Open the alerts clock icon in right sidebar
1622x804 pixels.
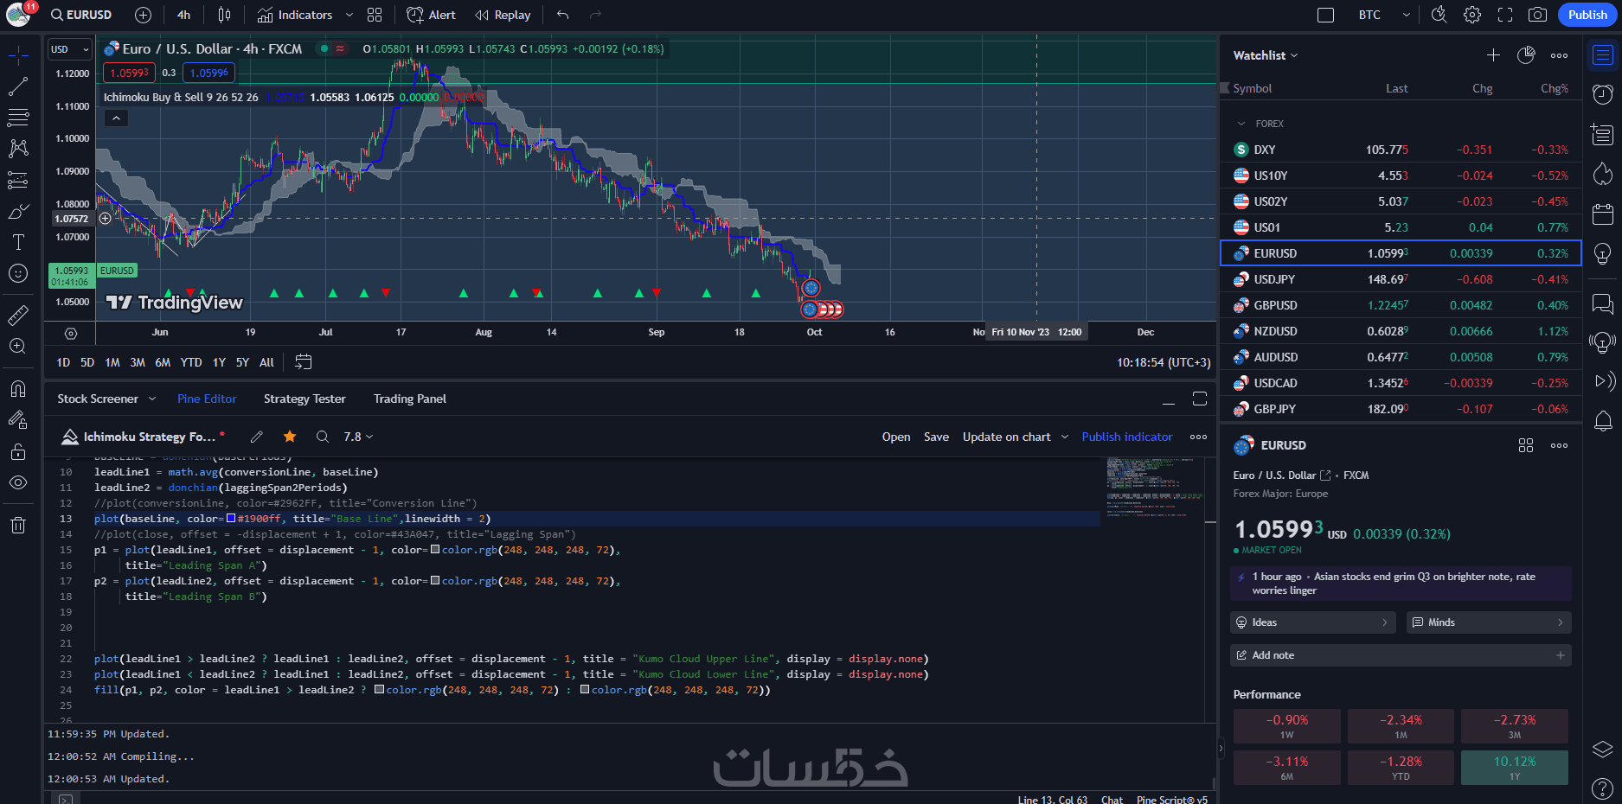[1603, 93]
